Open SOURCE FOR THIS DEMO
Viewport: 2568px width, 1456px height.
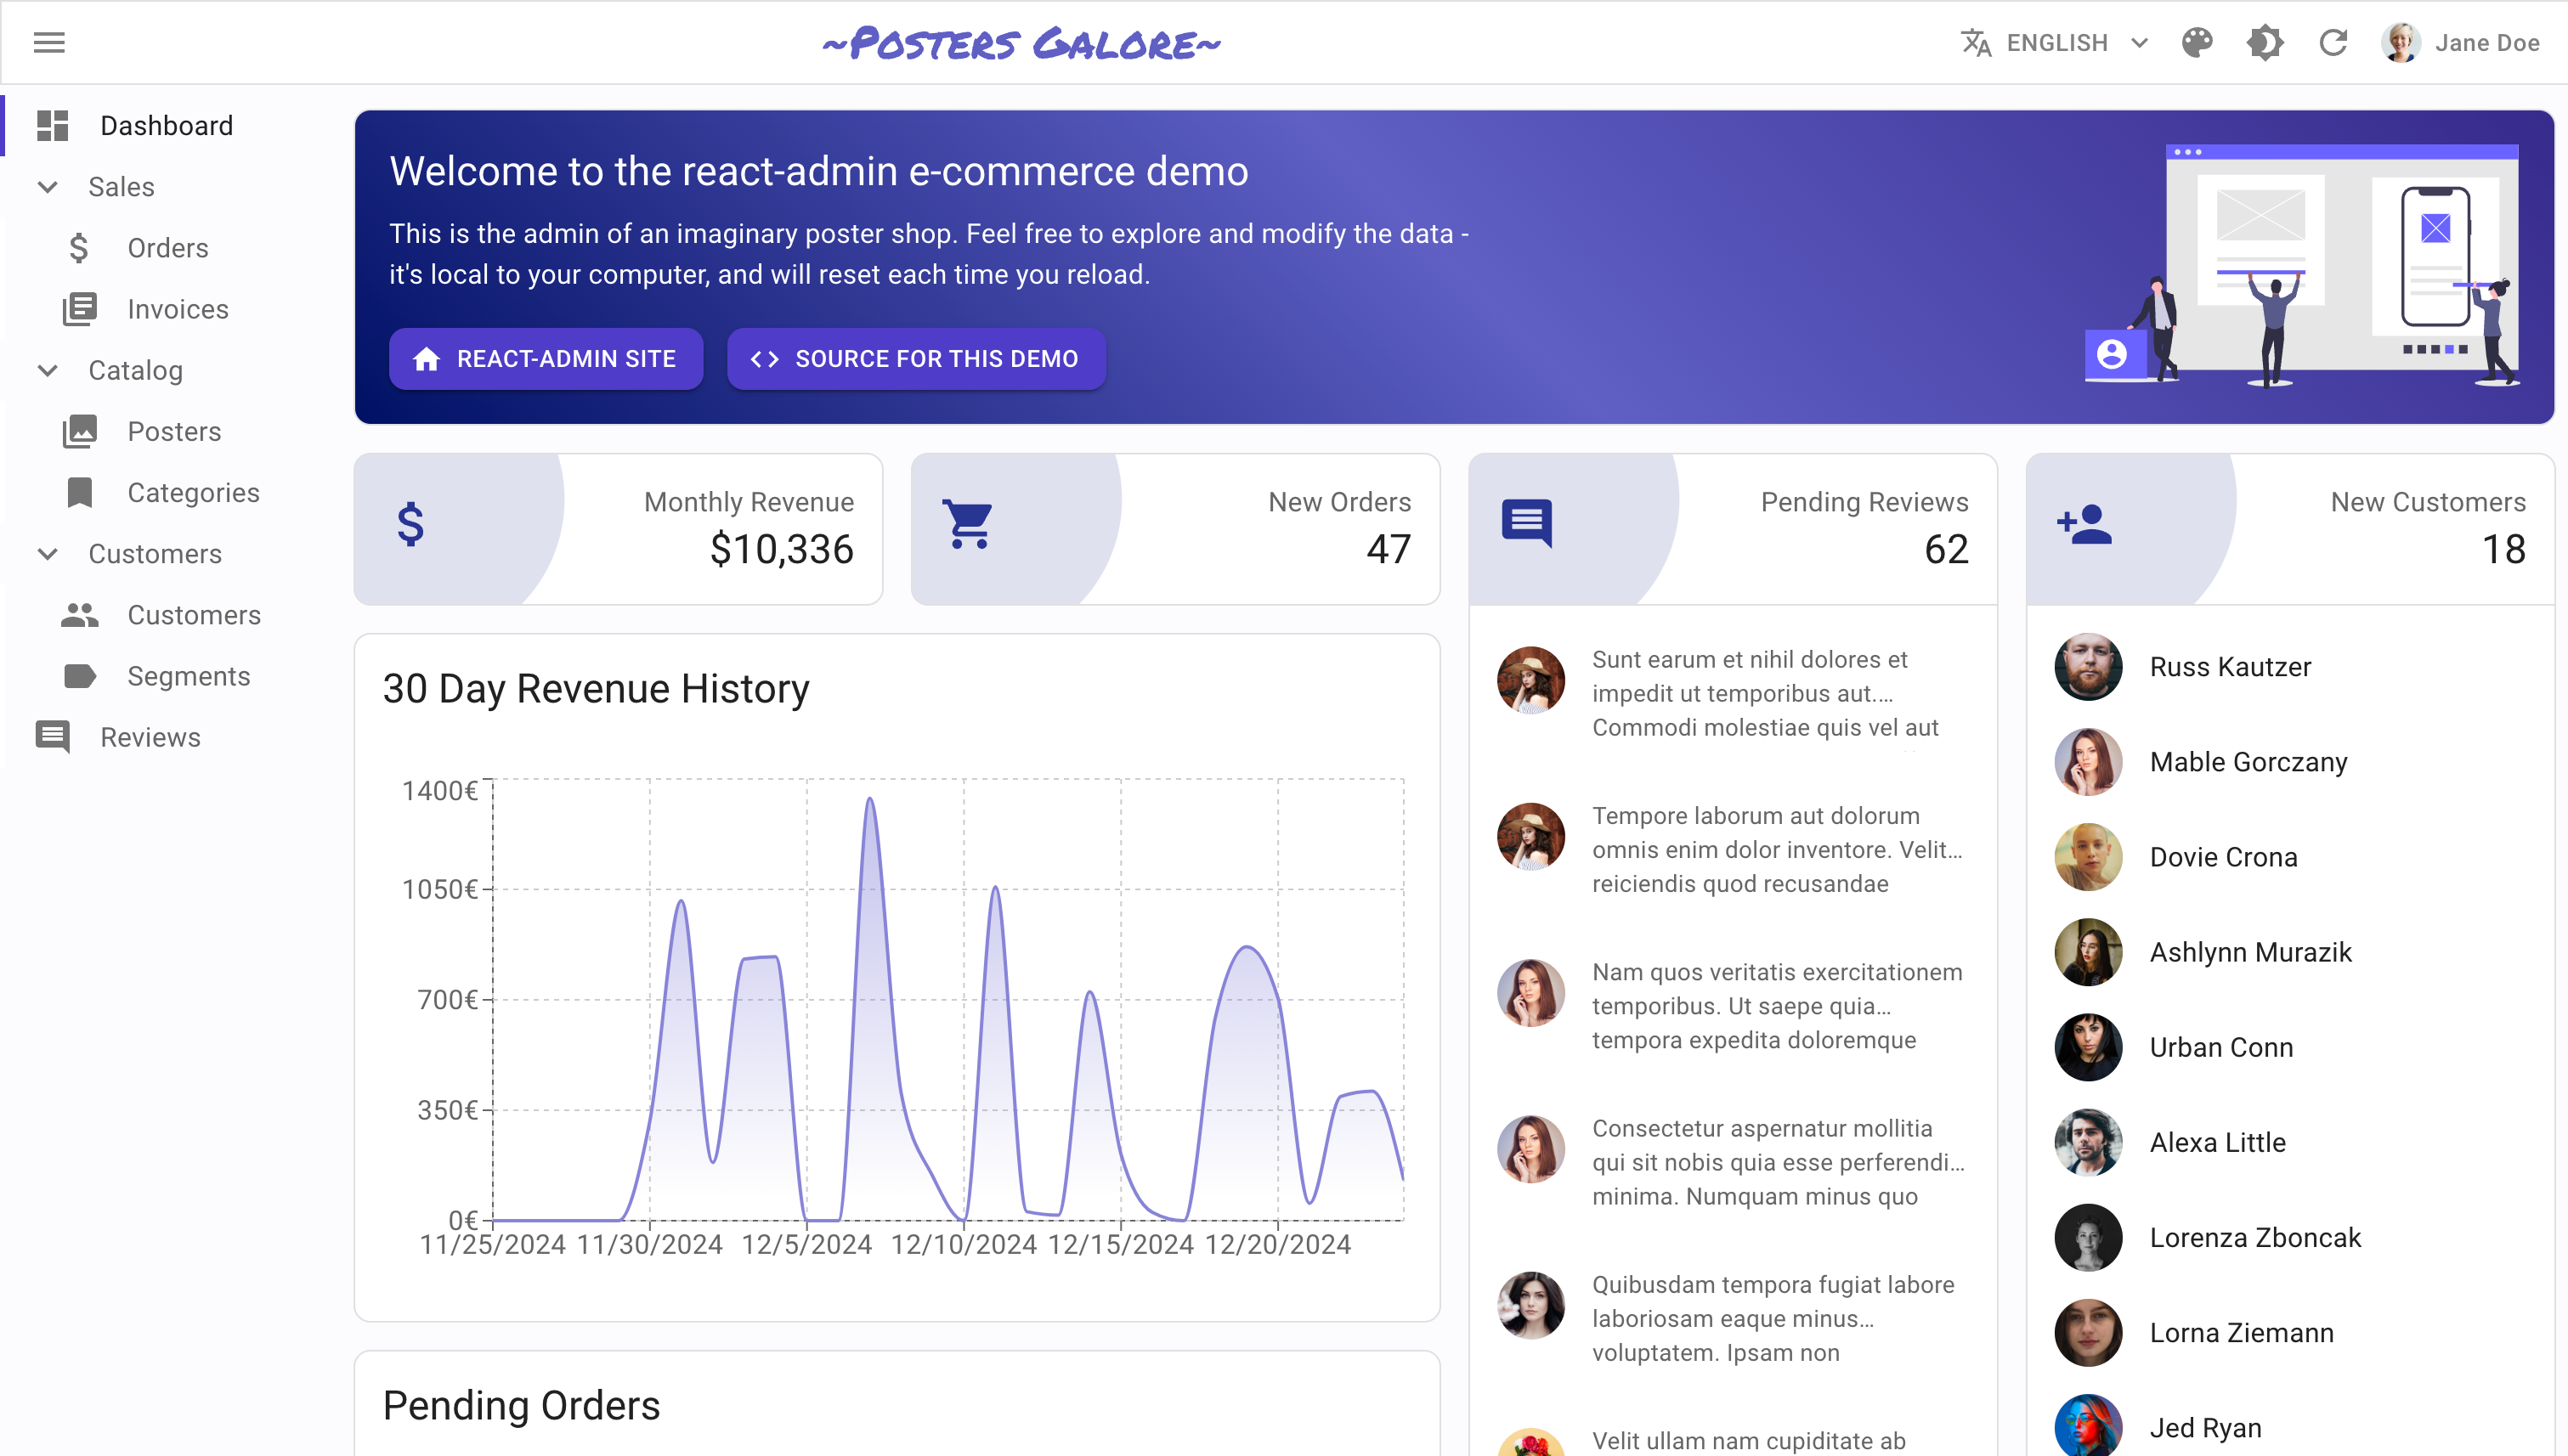pos(915,358)
